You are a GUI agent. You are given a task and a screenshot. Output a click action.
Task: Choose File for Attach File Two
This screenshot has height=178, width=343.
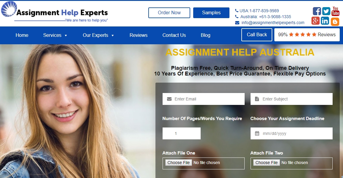pyautogui.click(x=266, y=163)
